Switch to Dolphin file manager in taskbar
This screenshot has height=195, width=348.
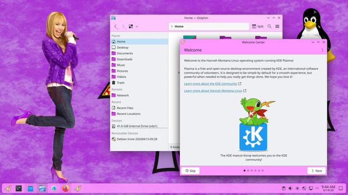(42, 188)
